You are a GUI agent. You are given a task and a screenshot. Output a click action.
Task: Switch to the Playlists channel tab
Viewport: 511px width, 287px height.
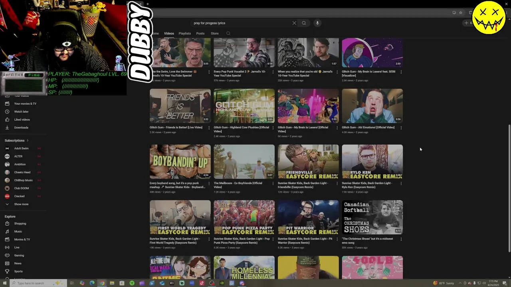coord(184,33)
